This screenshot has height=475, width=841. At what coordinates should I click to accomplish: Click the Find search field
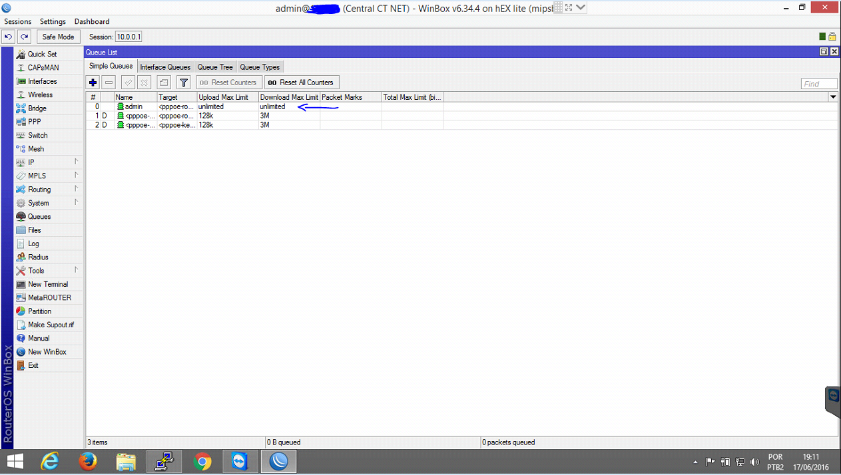[819, 84]
